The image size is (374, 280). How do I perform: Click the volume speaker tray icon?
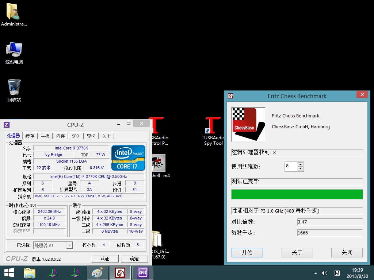[x=325, y=273]
